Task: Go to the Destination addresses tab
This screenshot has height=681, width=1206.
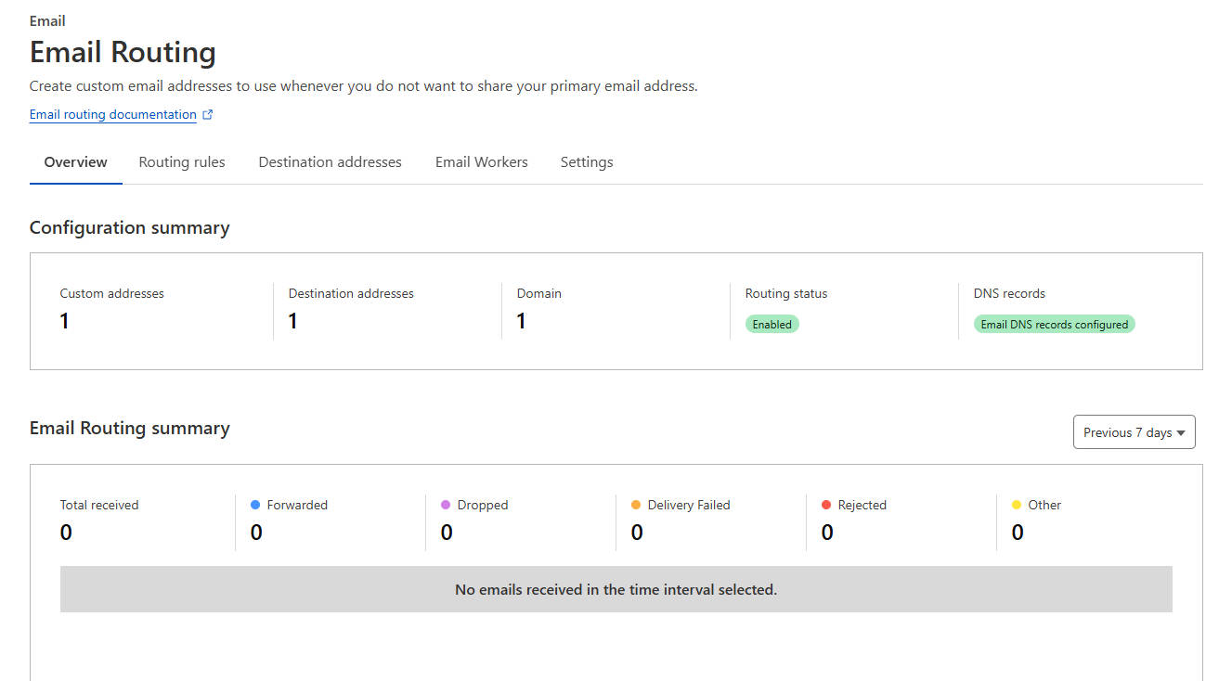Action: coord(330,162)
